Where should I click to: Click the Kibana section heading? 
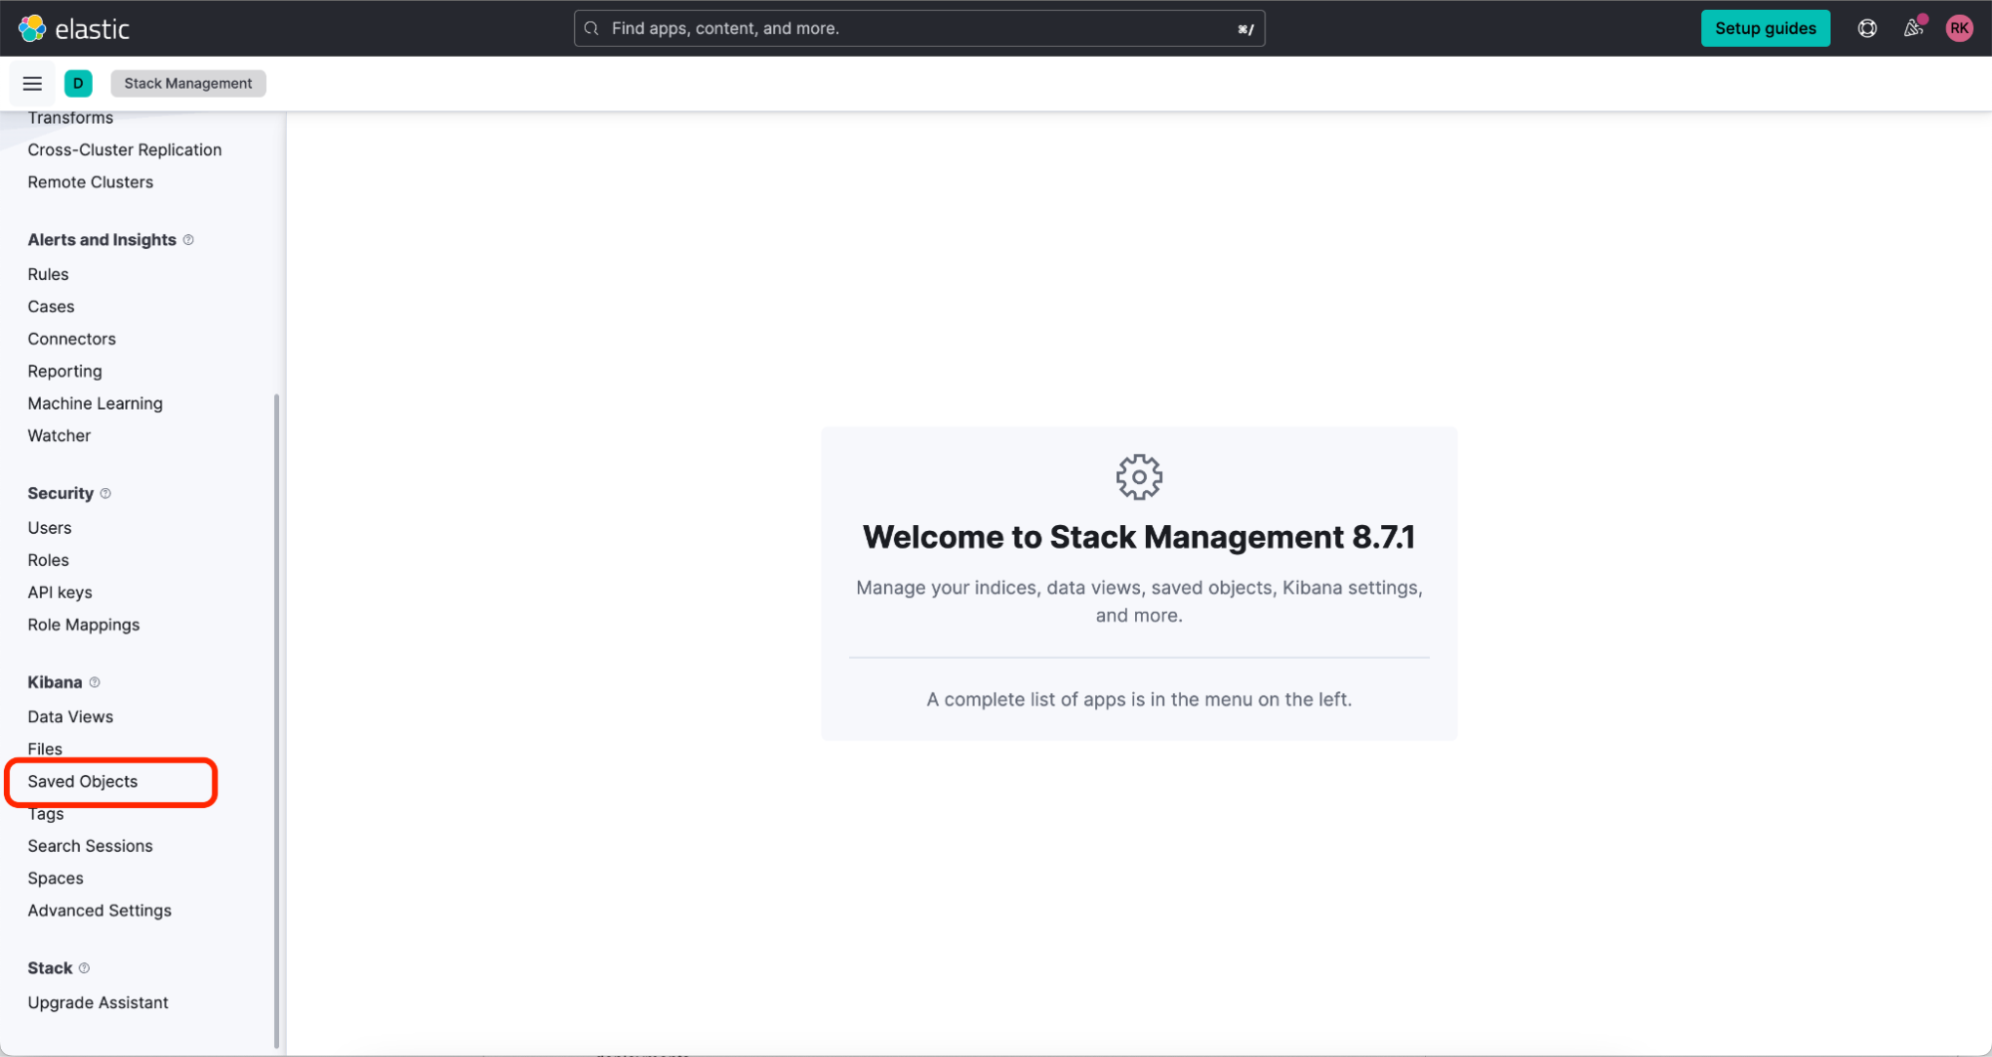pos(55,682)
